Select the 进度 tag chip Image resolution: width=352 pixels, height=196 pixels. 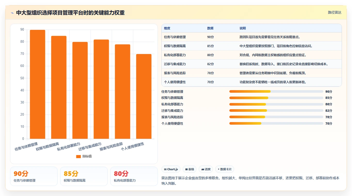pos(206,169)
